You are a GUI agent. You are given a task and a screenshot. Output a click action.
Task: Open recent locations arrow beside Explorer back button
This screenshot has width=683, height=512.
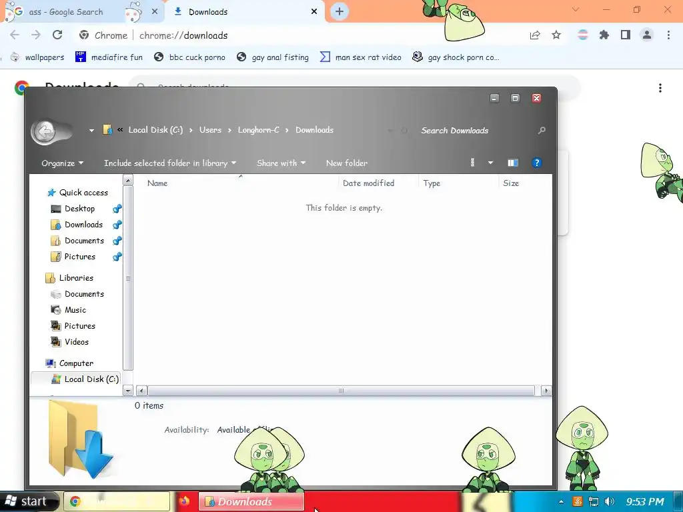(91, 130)
